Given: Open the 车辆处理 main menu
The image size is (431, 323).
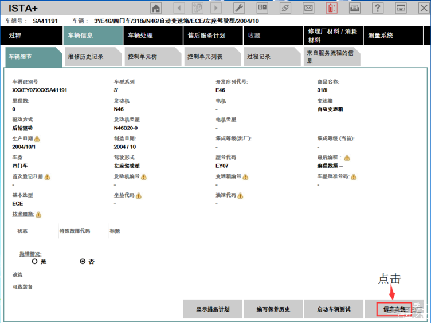Looking at the screenshot, I should (153, 36).
